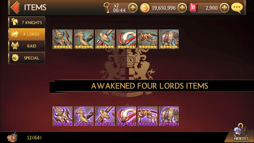Select the gold-star red claw item

[126, 39]
